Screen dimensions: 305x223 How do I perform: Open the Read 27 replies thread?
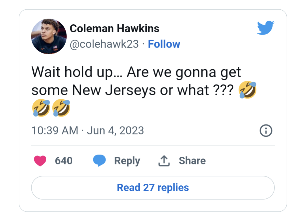point(152,187)
